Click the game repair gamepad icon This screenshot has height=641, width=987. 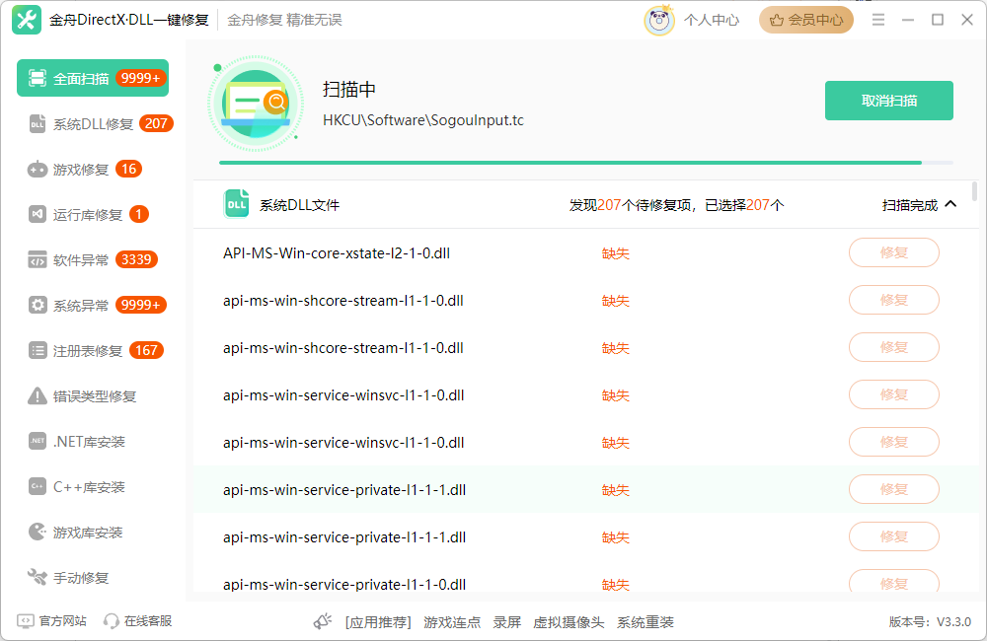(38, 170)
